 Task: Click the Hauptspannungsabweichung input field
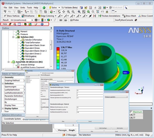[90, 90]
